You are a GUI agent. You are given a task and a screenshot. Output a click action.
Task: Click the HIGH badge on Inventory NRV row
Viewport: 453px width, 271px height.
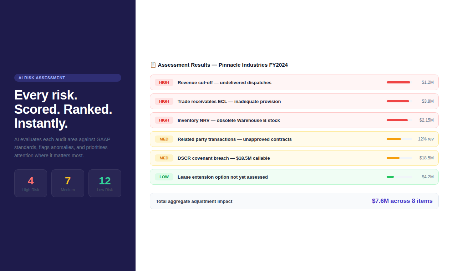(164, 120)
